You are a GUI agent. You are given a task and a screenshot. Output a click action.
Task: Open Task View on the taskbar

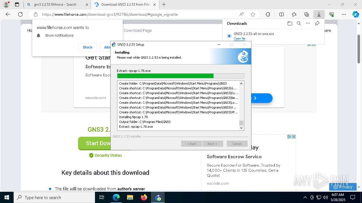102,197
